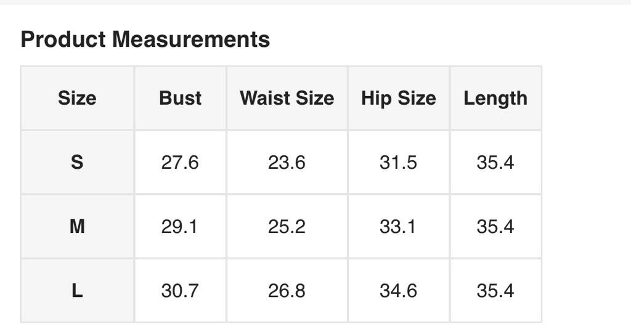Viewport: 631px width, 329px height.
Task: Click the Bust column header
Action: pos(180,98)
